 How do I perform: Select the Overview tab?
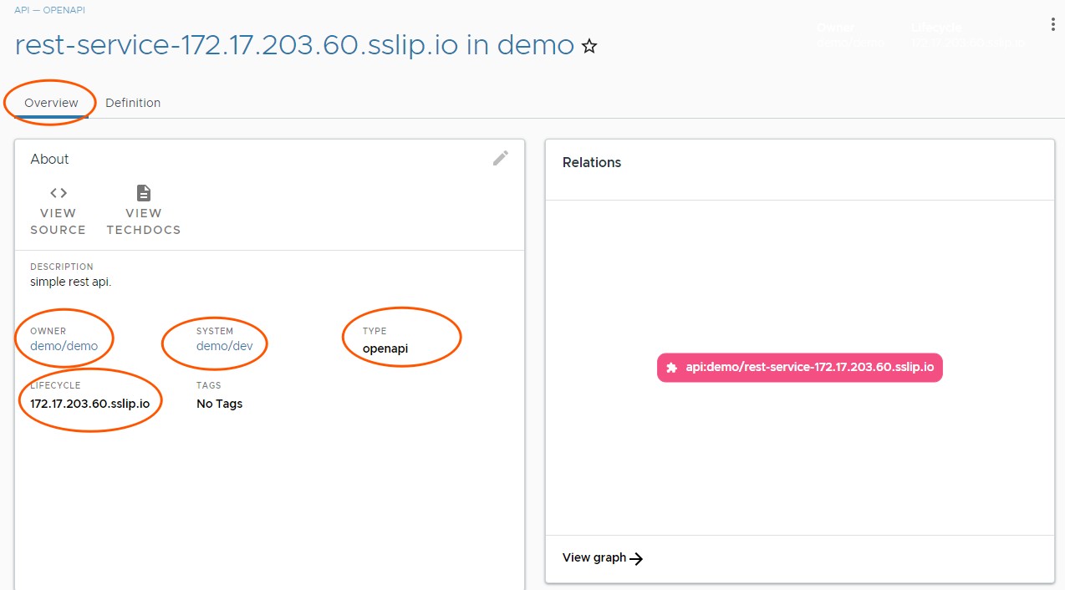click(x=50, y=102)
